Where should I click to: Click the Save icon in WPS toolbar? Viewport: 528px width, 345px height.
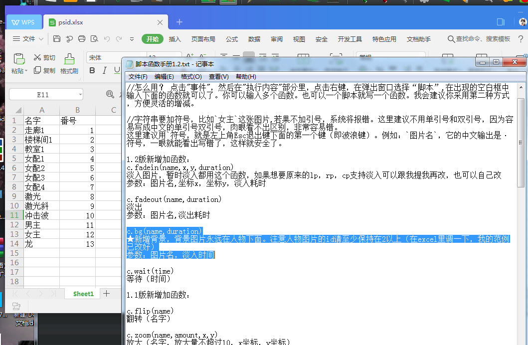click(57, 39)
